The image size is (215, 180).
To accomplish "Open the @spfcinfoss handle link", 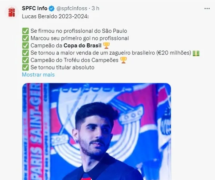I will [x=72, y=8].
